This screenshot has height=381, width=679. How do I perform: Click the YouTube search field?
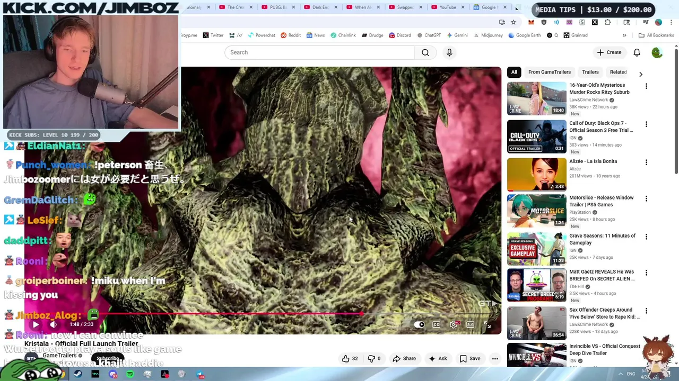click(x=319, y=52)
